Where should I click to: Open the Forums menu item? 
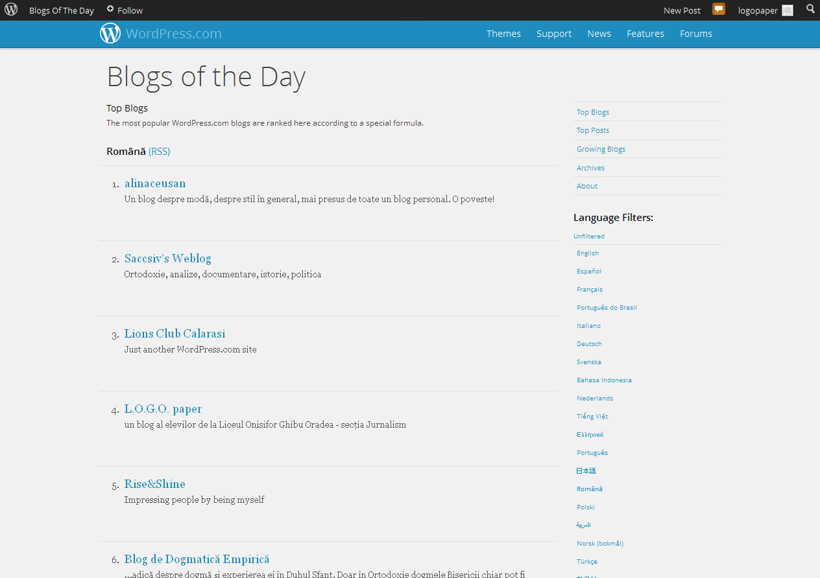point(695,34)
